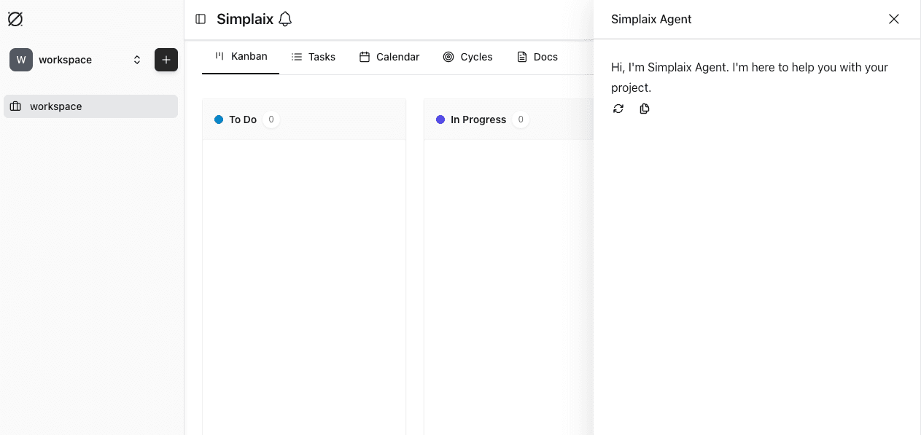Select the Docs page icon
Screen dimensions: 921x435
[x=521, y=56]
